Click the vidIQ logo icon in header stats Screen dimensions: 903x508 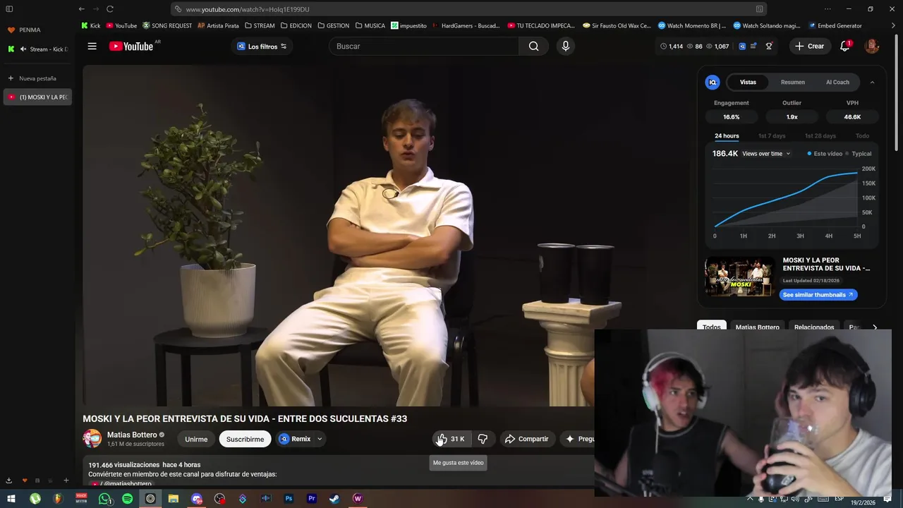coord(741,46)
